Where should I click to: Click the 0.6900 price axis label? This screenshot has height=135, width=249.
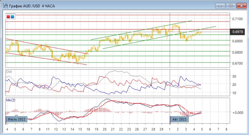tap(237, 41)
